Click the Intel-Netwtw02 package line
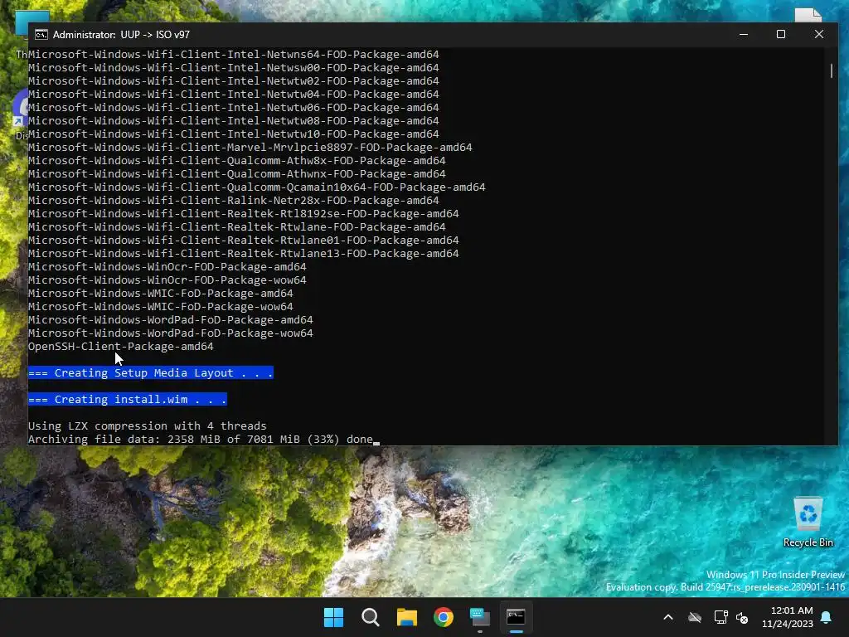 click(233, 80)
